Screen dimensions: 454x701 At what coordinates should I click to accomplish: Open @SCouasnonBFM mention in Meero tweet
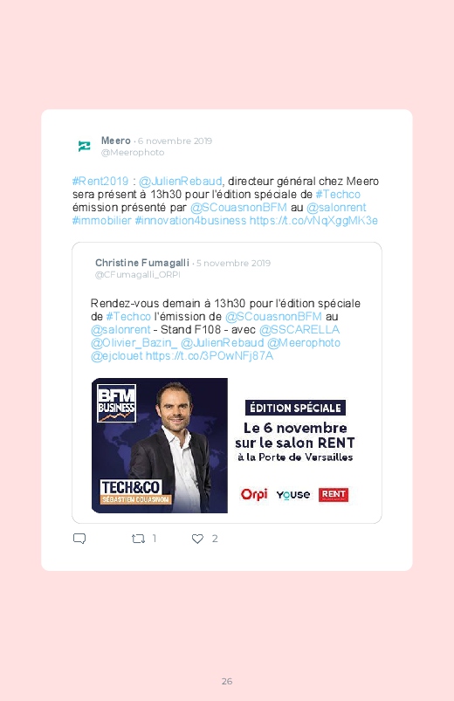[x=238, y=208]
